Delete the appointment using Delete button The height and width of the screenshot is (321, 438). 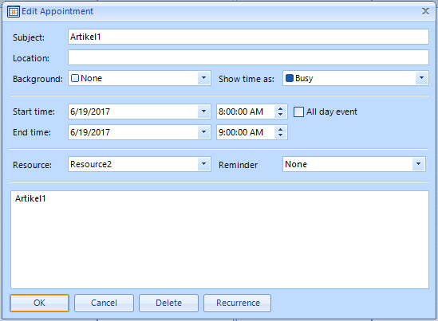point(168,303)
